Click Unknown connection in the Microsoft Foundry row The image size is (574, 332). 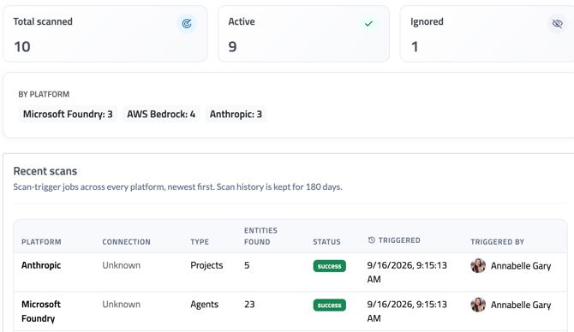tap(121, 305)
